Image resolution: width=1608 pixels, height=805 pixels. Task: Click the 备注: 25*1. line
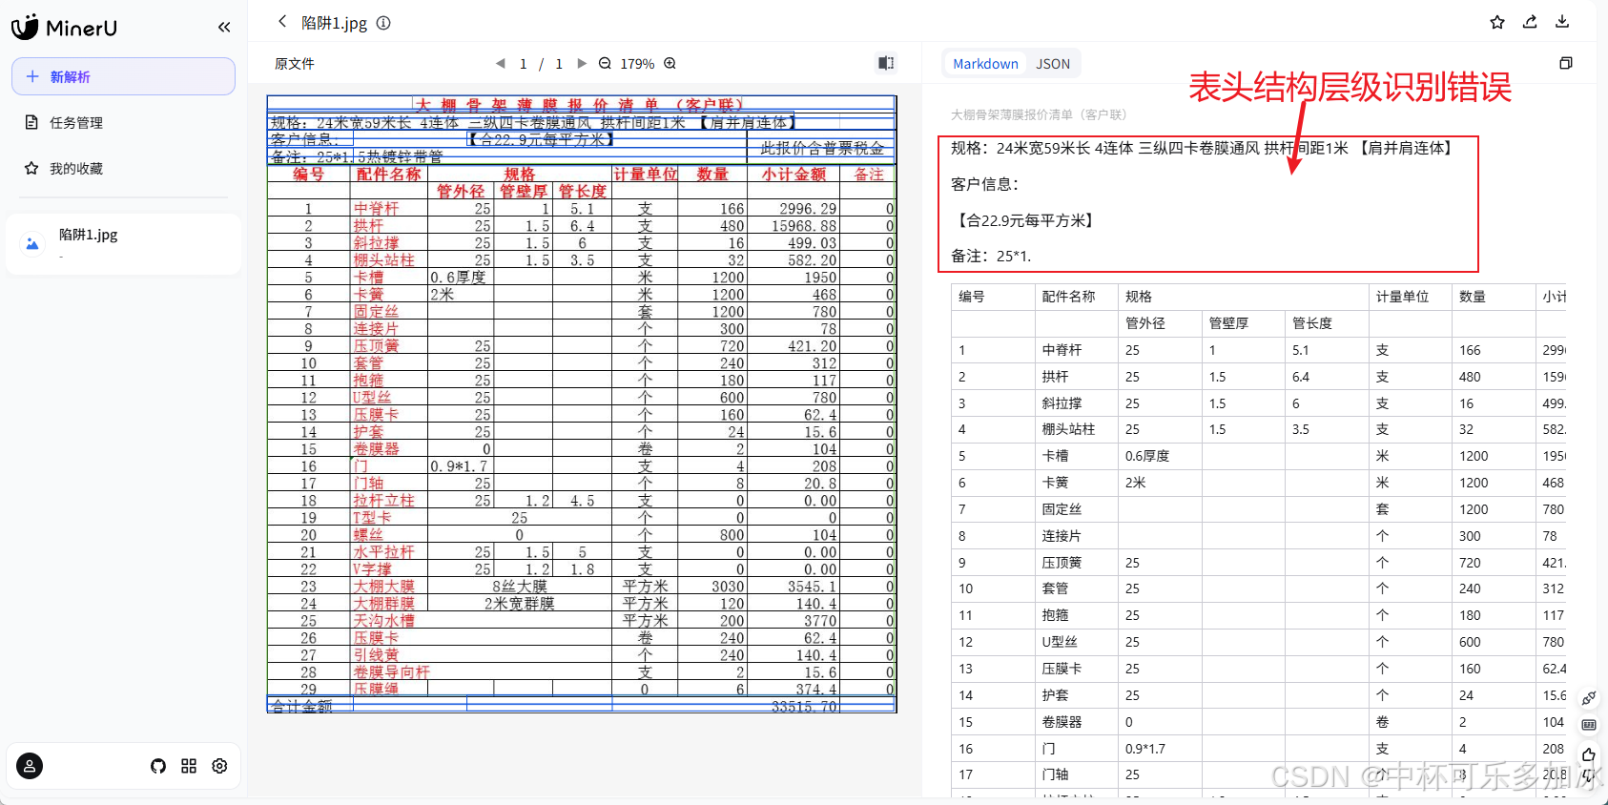(990, 257)
